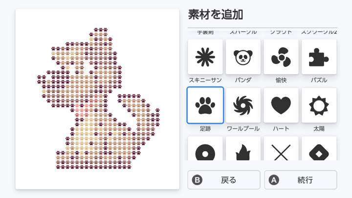
Task: Click the circled B icon on 戻る
Action: [198, 180]
